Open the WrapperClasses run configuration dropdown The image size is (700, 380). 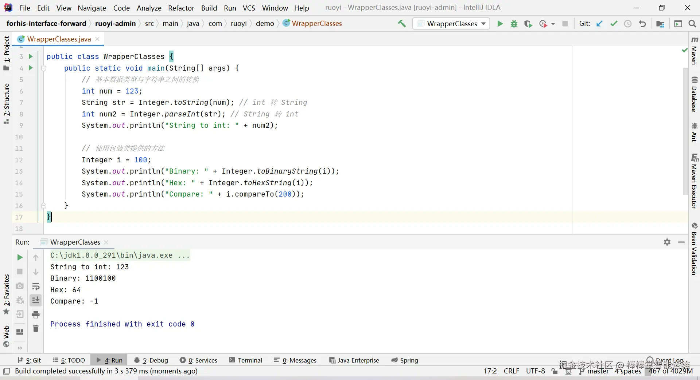point(451,24)
